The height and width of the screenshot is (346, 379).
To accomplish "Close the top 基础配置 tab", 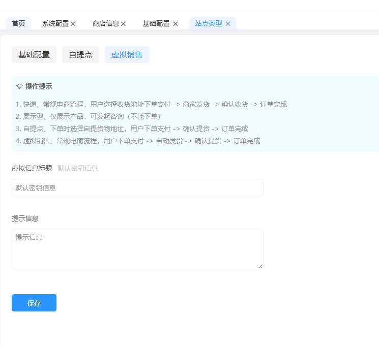I will tap(176, 24).
